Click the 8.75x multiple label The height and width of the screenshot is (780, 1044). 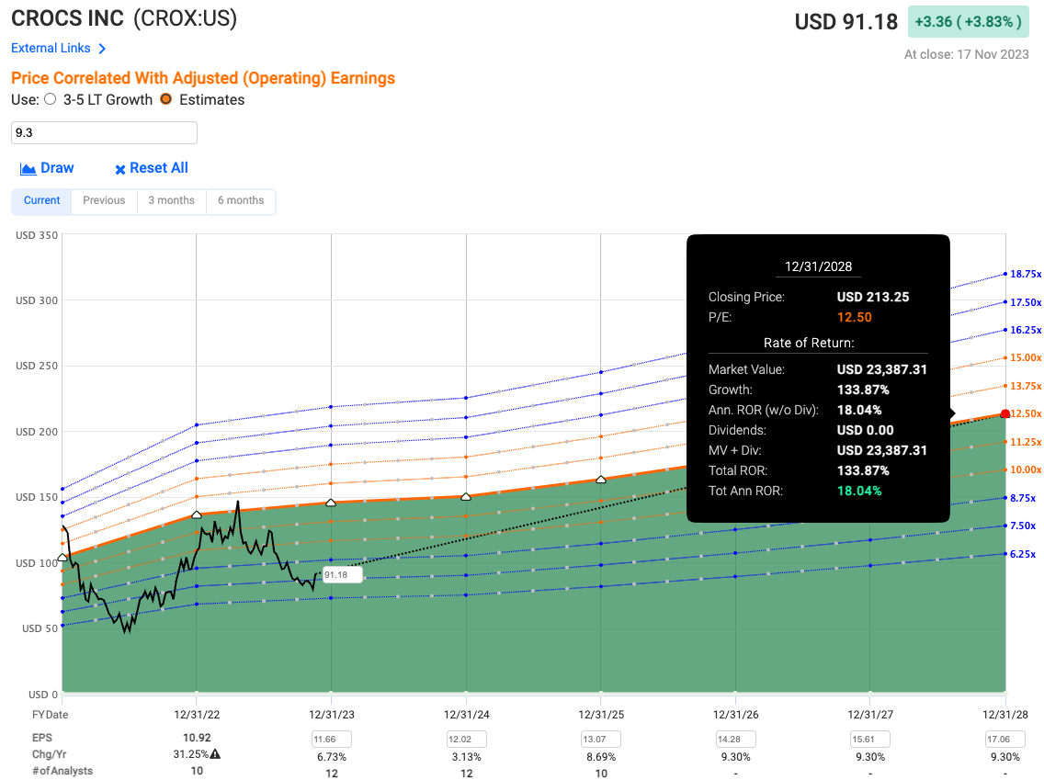pos(1023,497)
